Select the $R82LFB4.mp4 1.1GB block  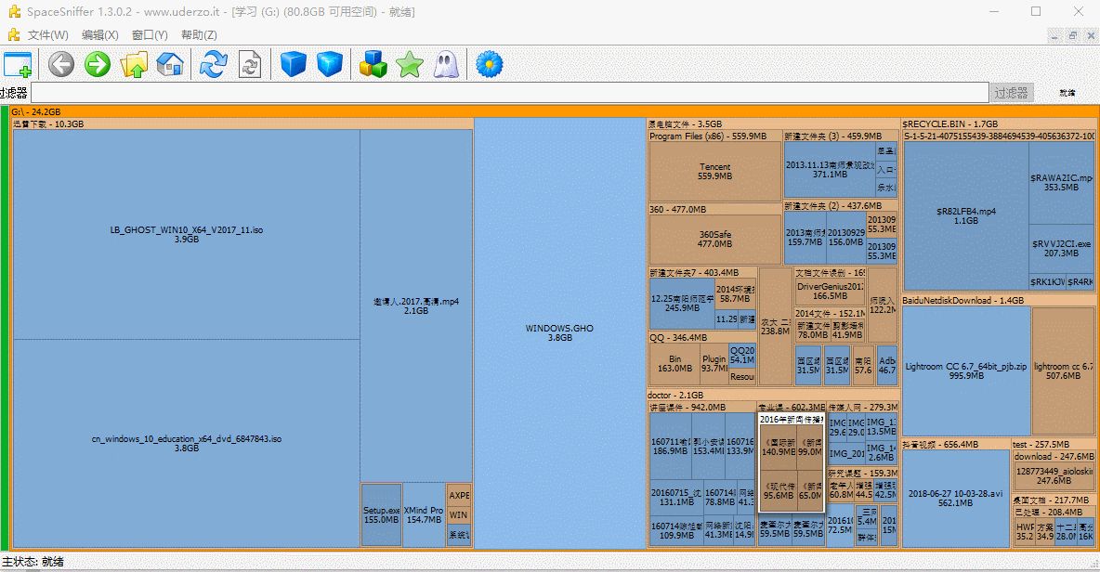click(966, 216)
